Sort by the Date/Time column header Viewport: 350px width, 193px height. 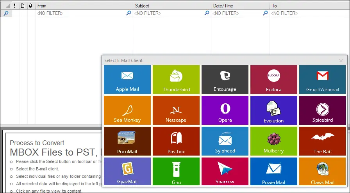pos(240,6)
